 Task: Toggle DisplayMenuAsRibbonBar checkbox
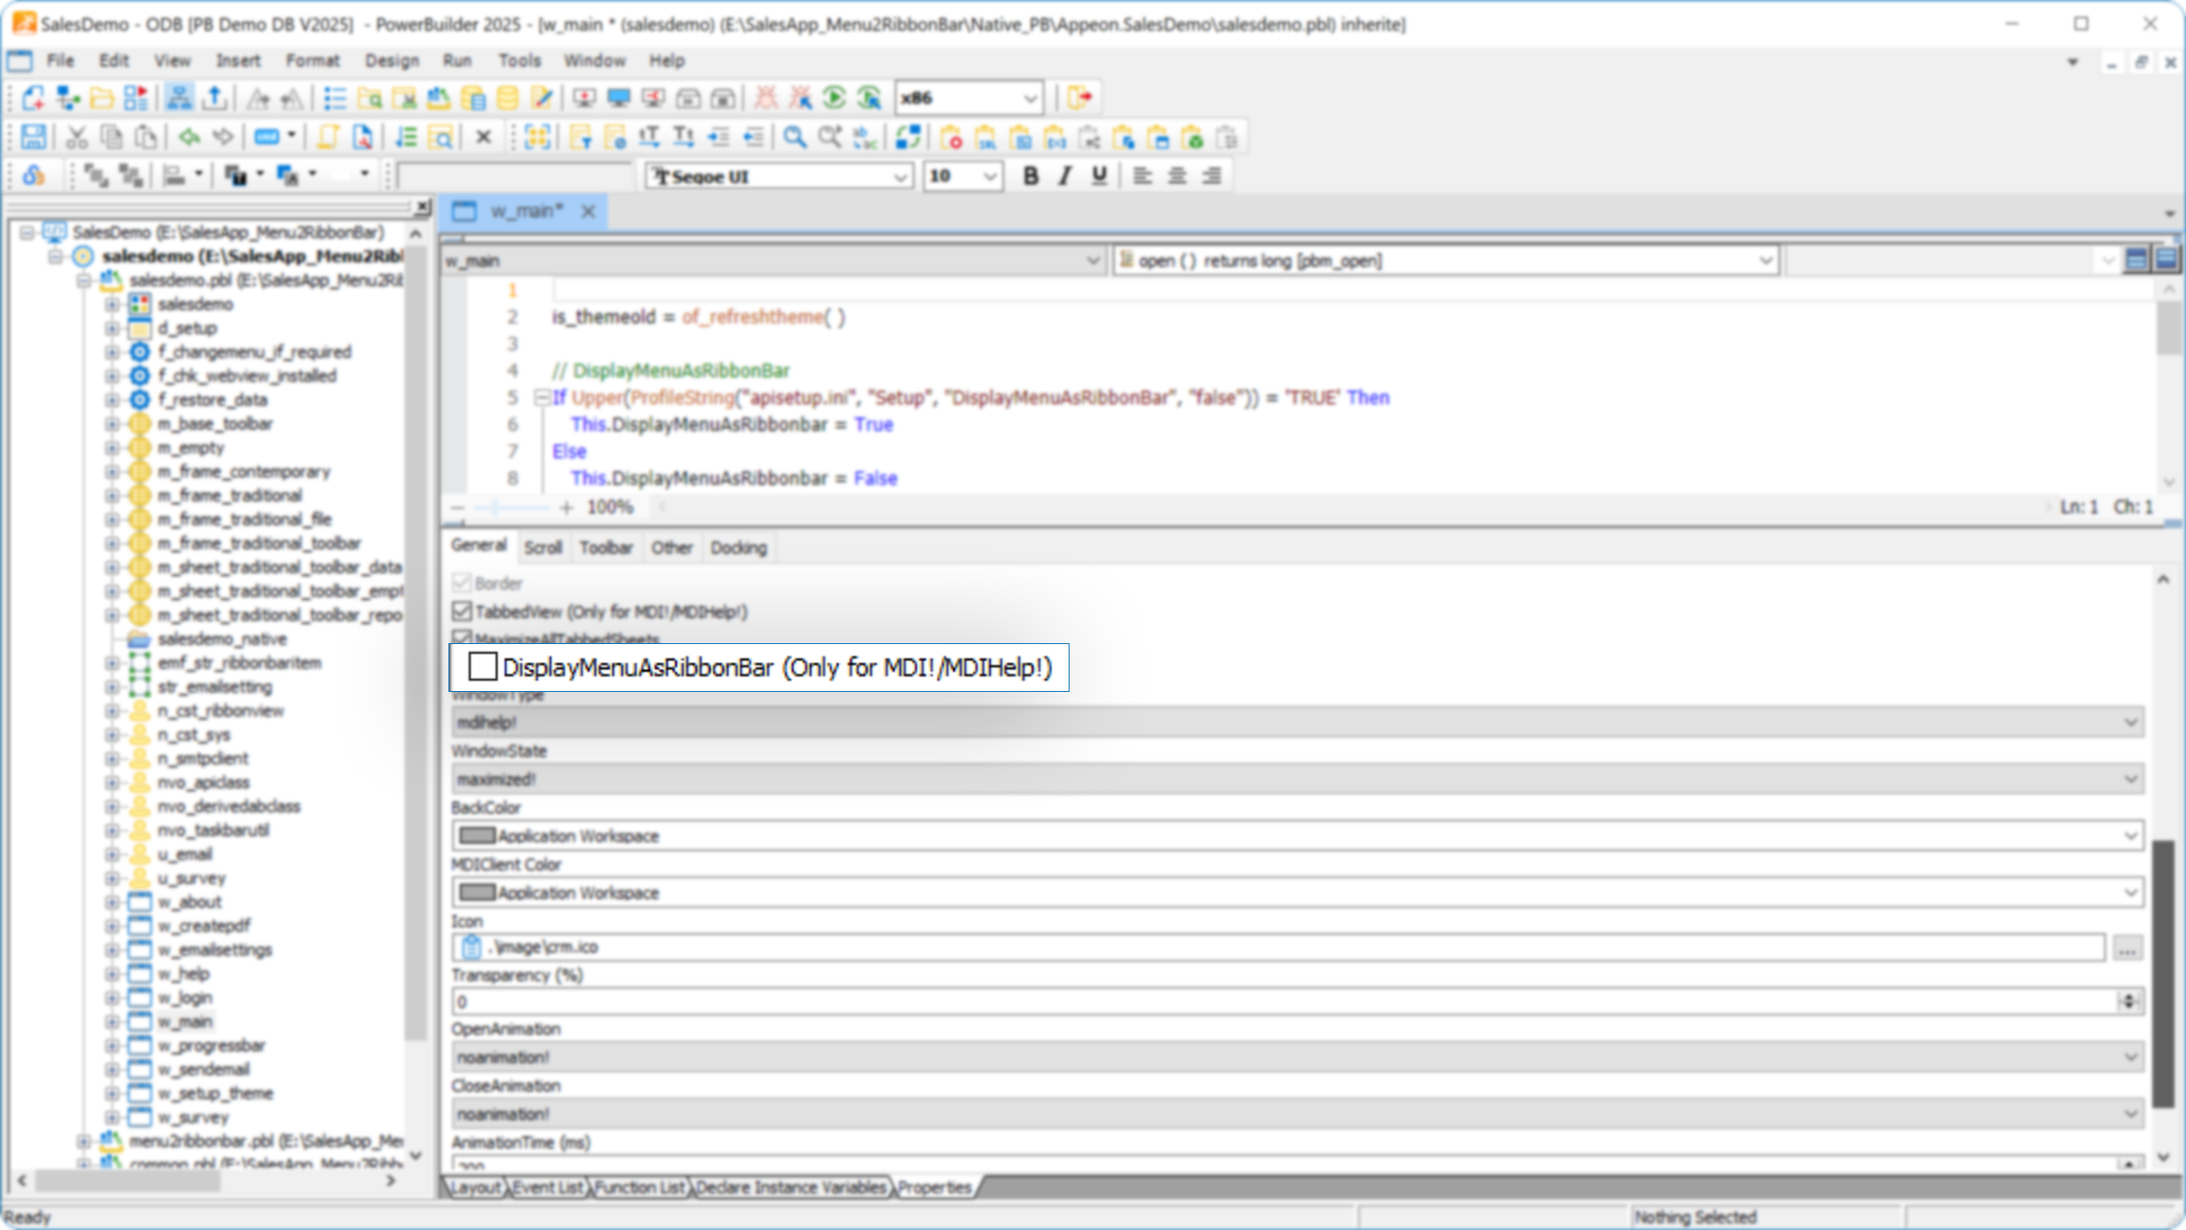(480, 667)
